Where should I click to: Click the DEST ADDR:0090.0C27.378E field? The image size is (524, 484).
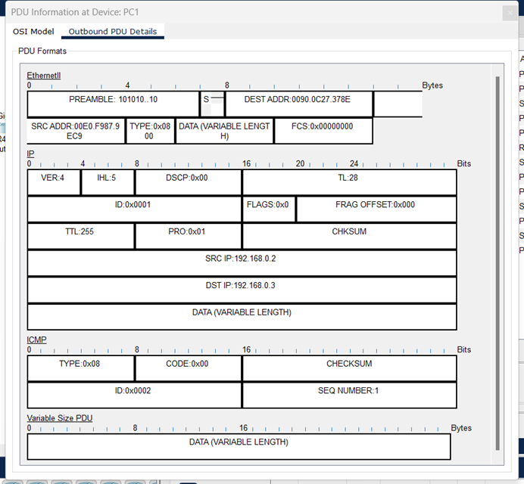(299, 104)
